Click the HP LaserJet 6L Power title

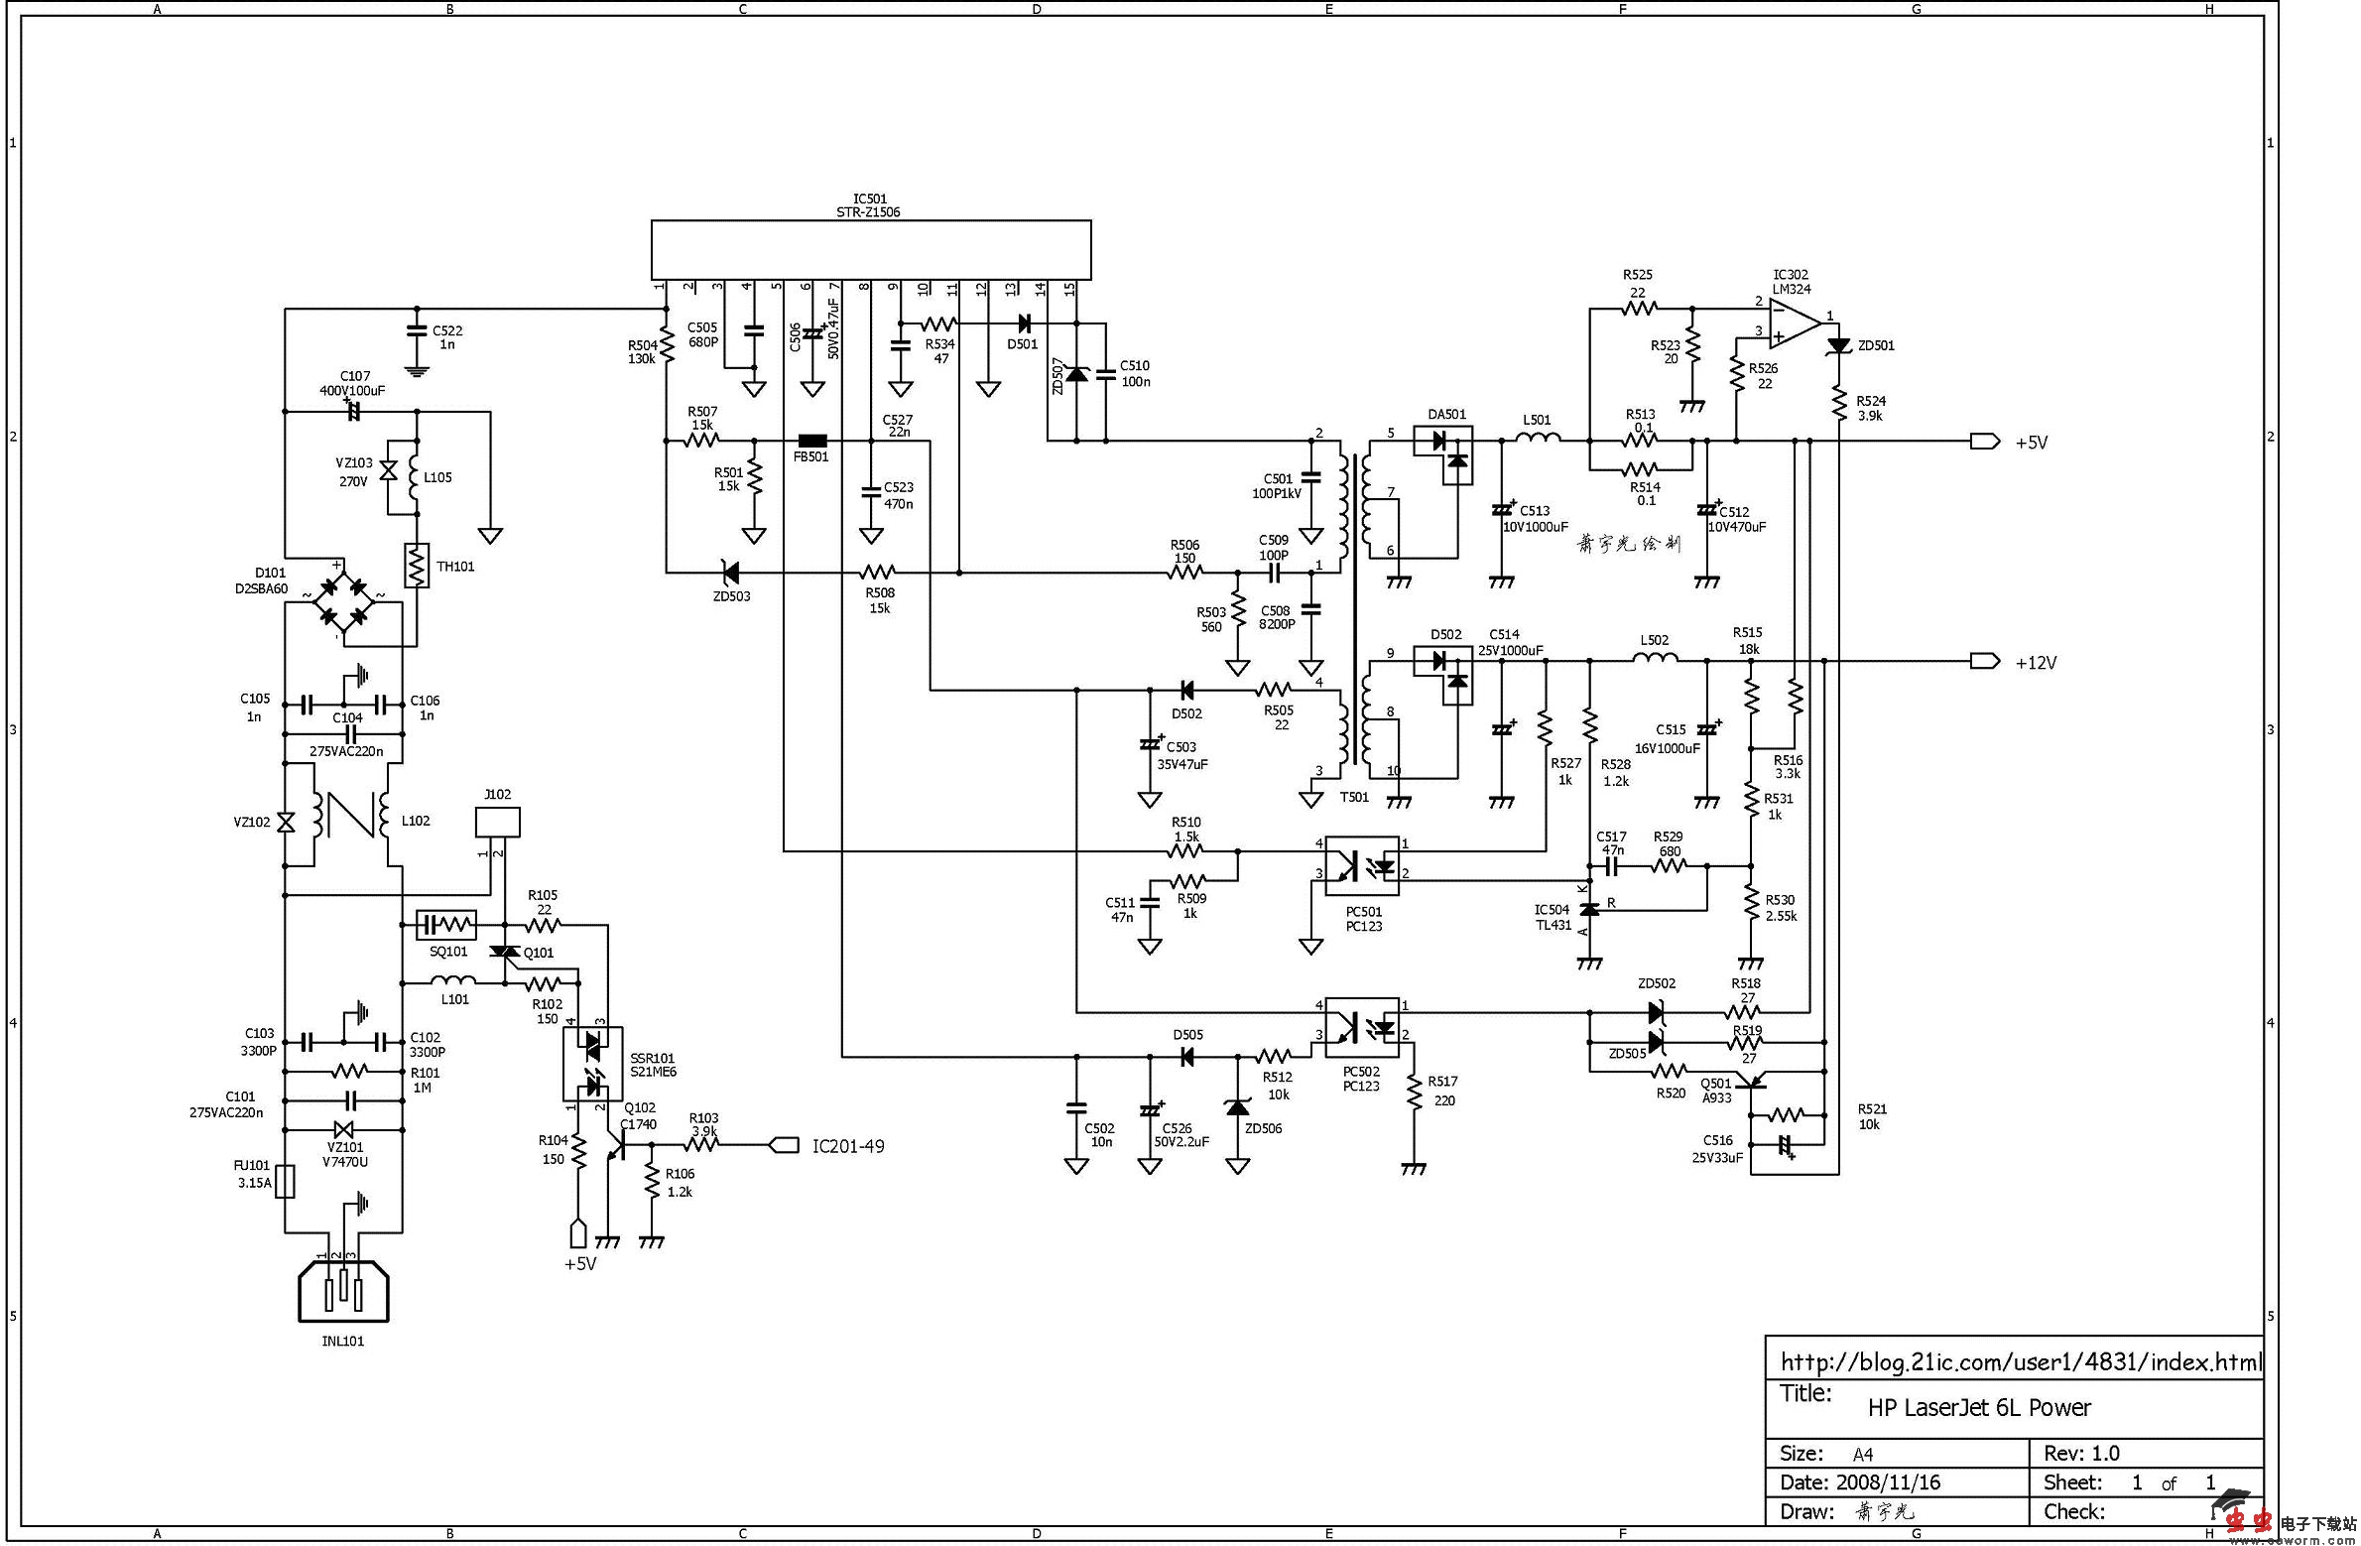click(1978, 1407)
